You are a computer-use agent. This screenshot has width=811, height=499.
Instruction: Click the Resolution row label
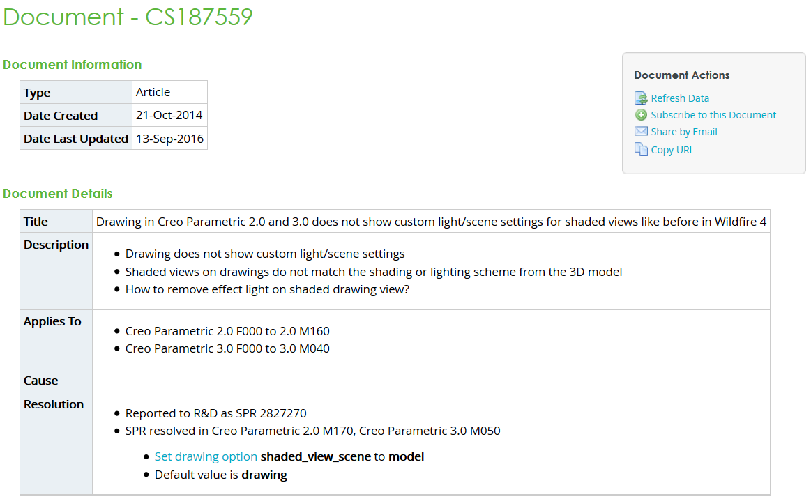pos(53,404)
